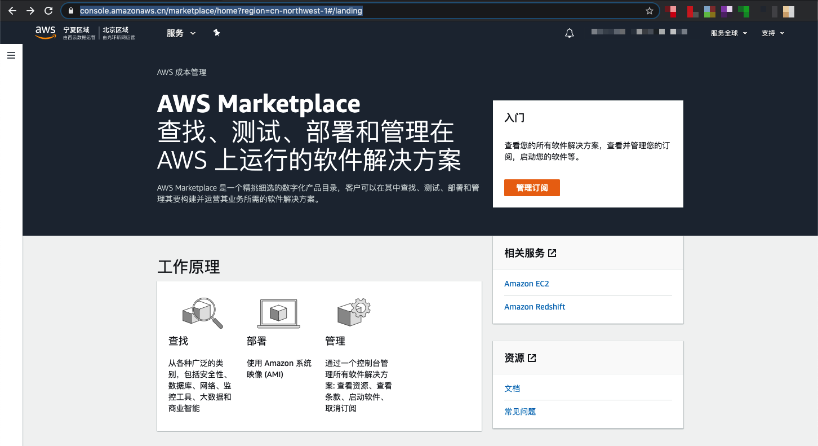Open 相关服务 via its external link icon

(x=552, y=253)
